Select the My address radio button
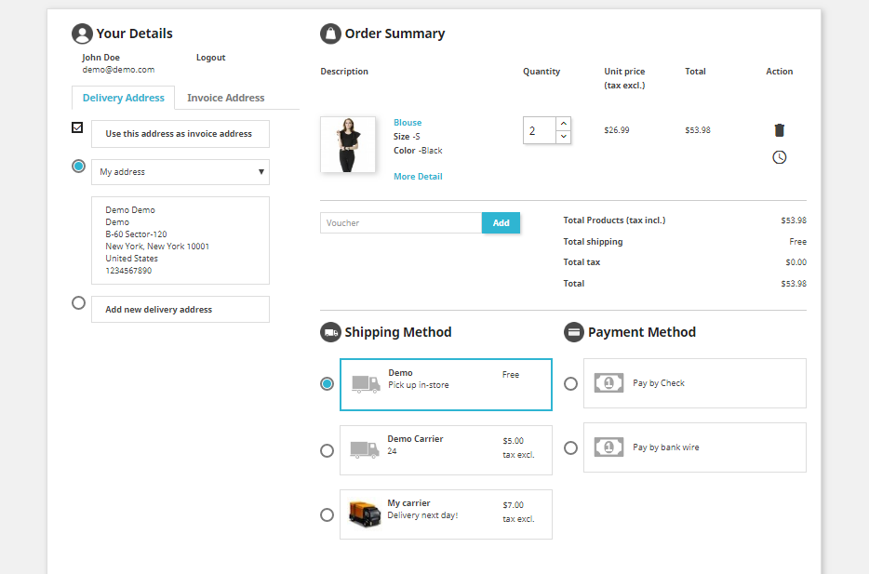This screenshot has height=574, width=869. point(79,167)
